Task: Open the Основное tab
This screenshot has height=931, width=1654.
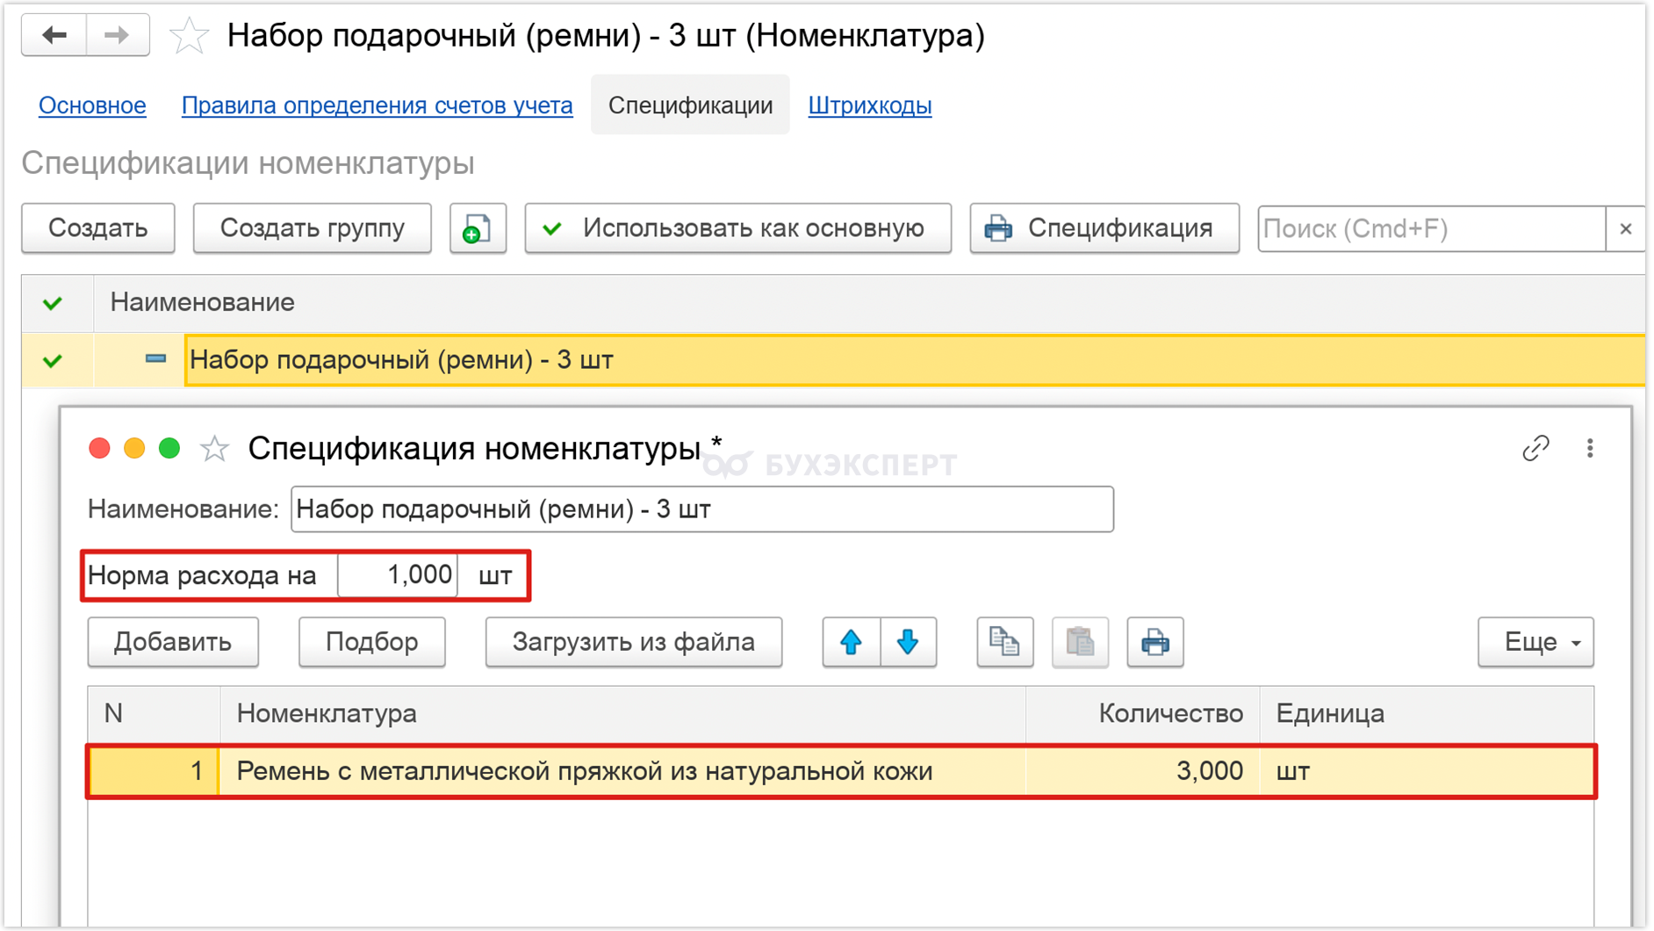Action: coord(92,105)
